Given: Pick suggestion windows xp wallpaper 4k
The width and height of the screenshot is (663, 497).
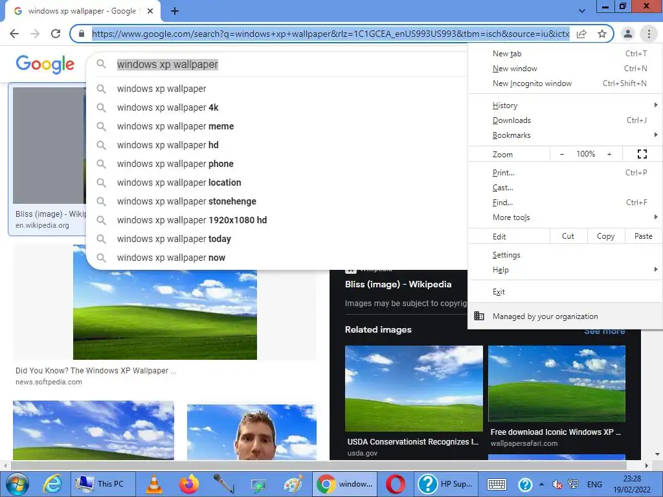Looking at the screenshot, I should pyautogui.click(x=277, y=107).
